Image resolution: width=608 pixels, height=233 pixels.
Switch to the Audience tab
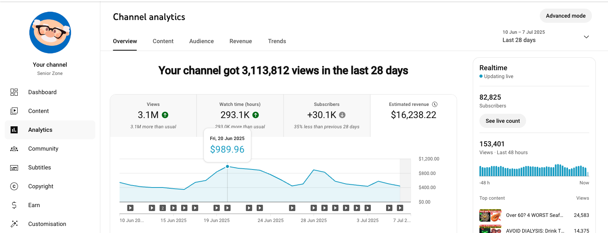point(201,41)
